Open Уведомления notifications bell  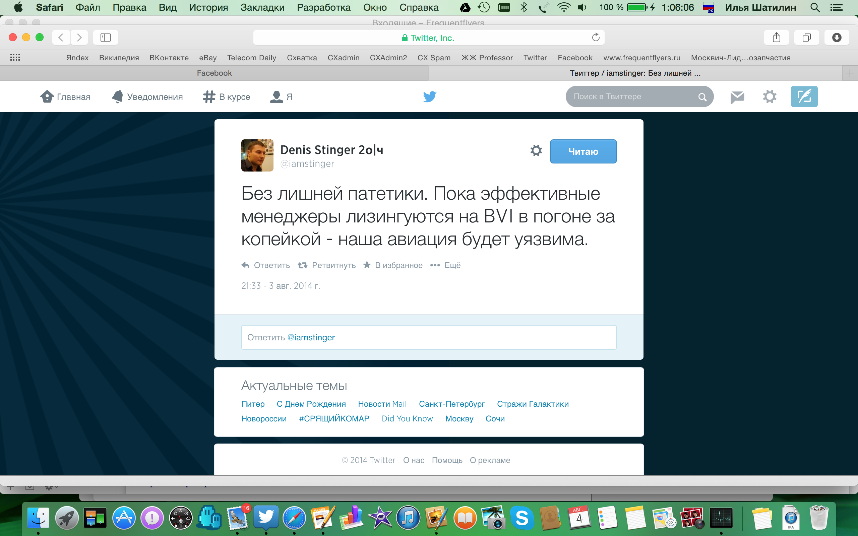pyautogui.click(x=118, y=96)
